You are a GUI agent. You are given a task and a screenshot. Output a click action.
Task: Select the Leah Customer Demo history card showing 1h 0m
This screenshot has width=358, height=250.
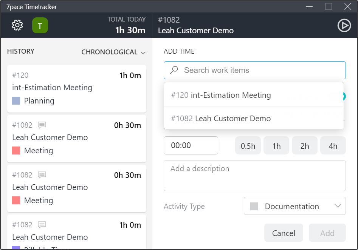[x=77, y=231]
